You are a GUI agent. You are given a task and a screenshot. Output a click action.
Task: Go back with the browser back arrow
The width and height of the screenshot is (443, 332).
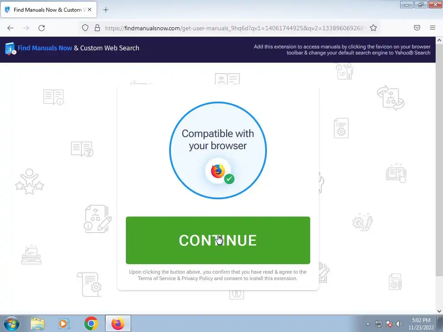click(x=10, y=28)
